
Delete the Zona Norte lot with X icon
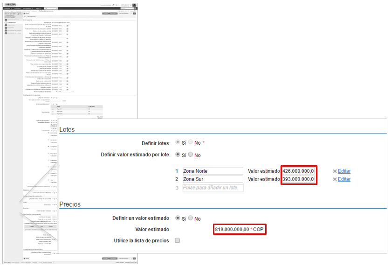335,171
